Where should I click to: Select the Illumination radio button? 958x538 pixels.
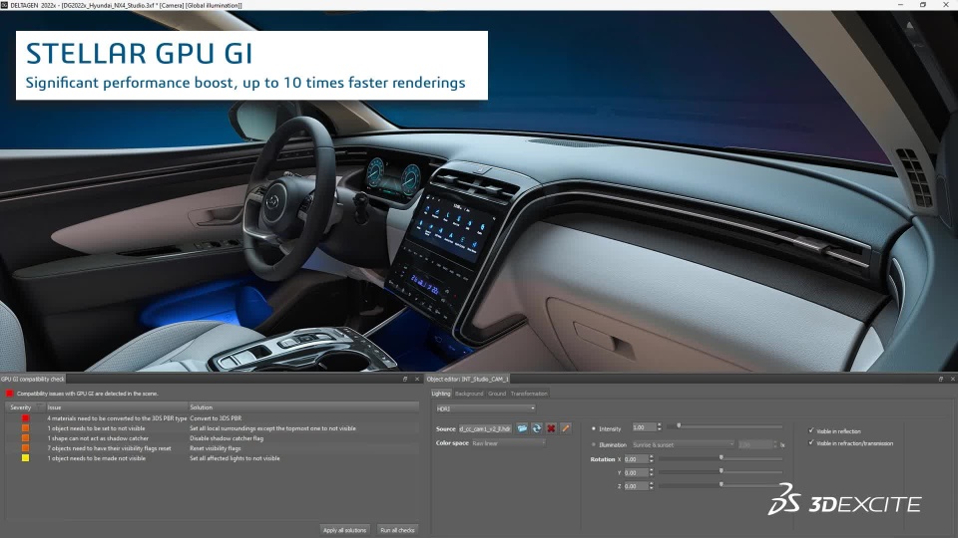tap(593, 444)
